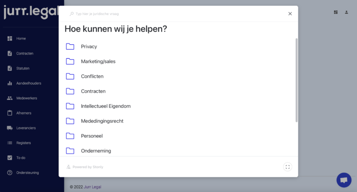
Task: Select the Statuten document icon in sidebar
Action: 10,68
